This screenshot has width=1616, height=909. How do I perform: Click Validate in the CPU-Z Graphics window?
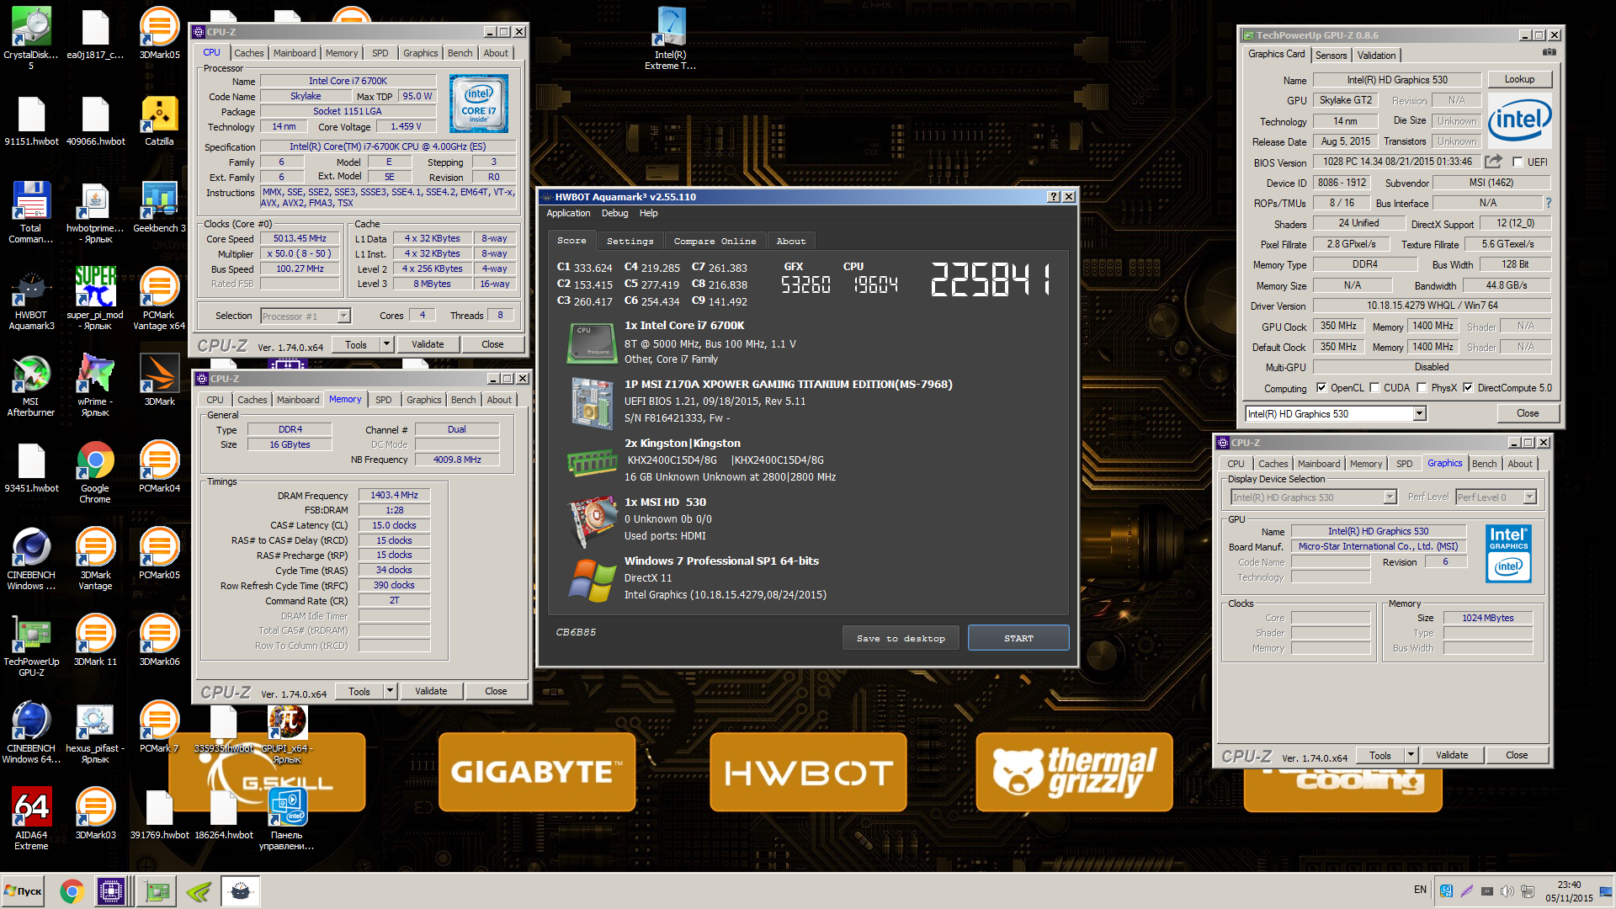1452,755
